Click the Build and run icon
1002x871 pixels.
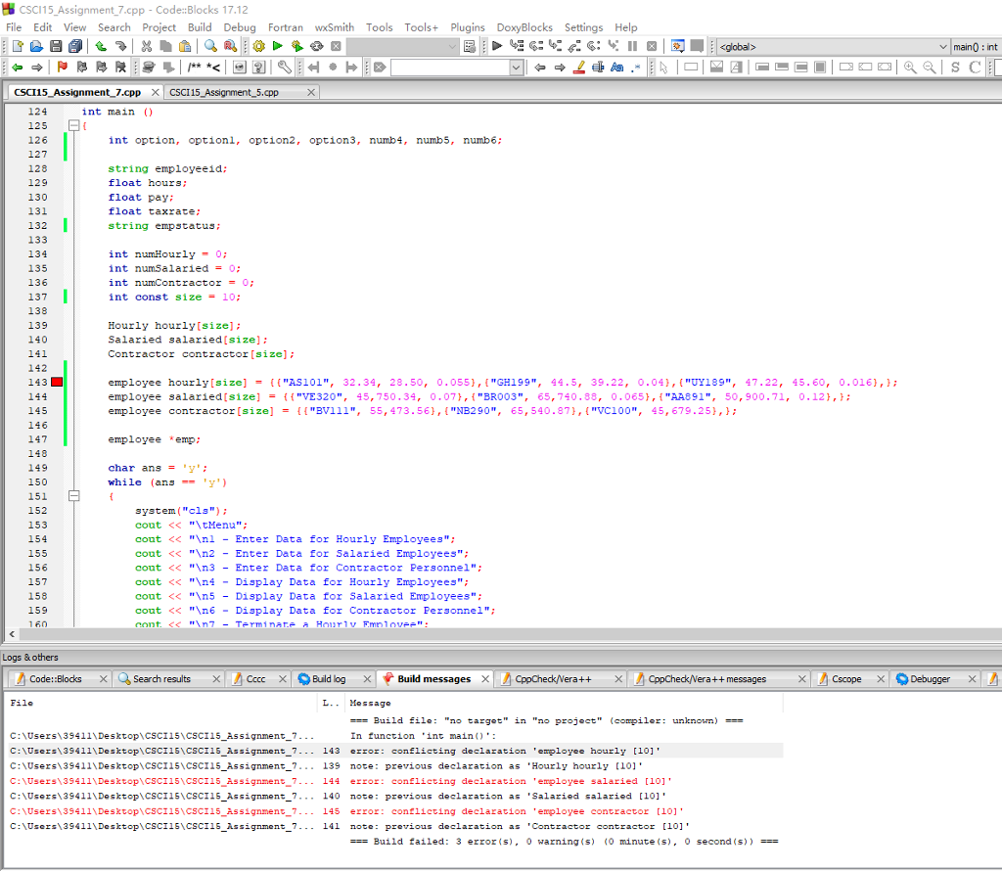pos(296,46)
